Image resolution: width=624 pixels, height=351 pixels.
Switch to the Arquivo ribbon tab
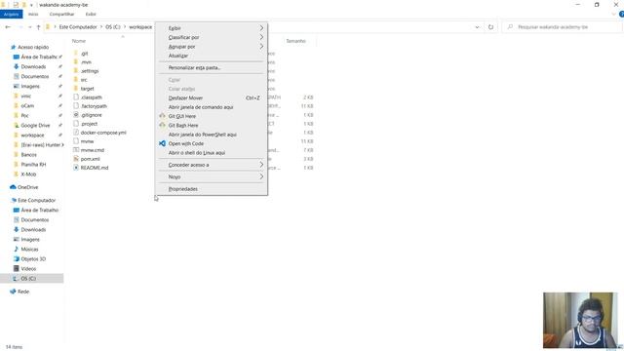pos(11,14)
